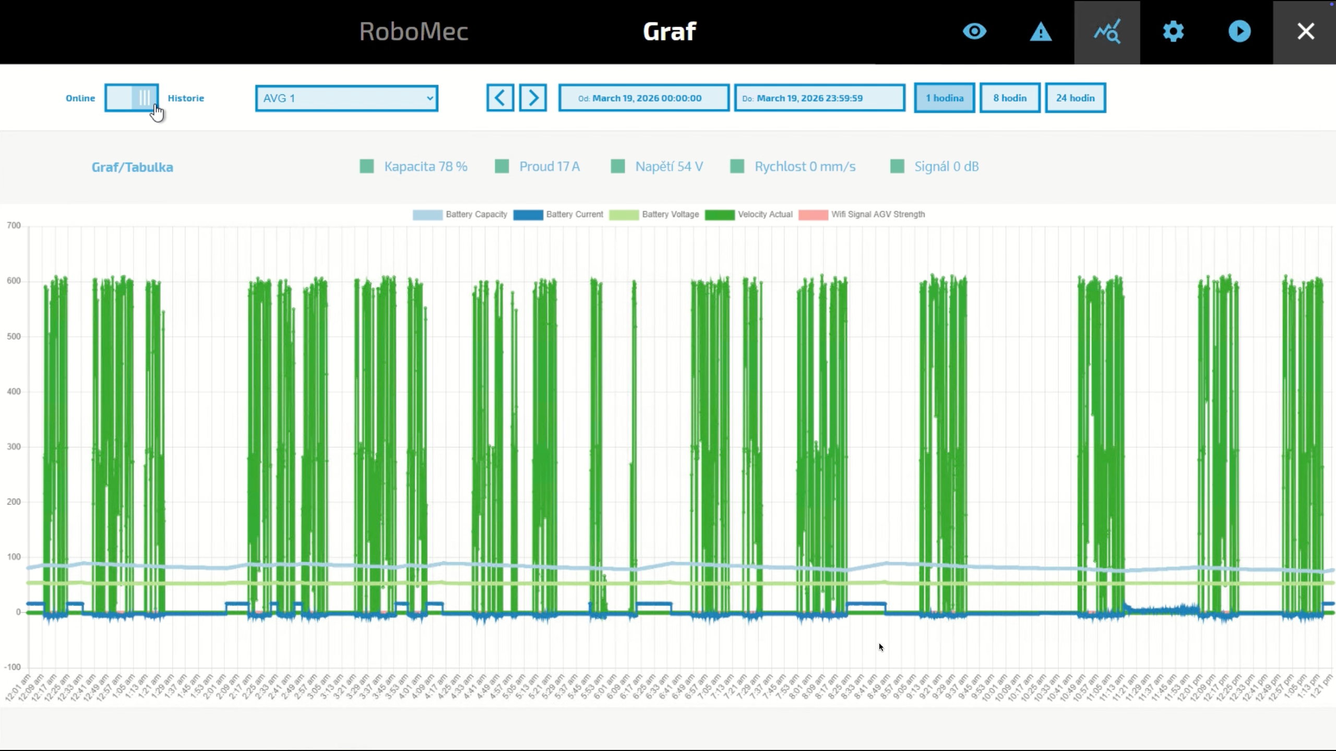The height and width of the screenshot is (751, 1336).
Task: Close the Graf screen with X
Action: (x=1305, y=32)
